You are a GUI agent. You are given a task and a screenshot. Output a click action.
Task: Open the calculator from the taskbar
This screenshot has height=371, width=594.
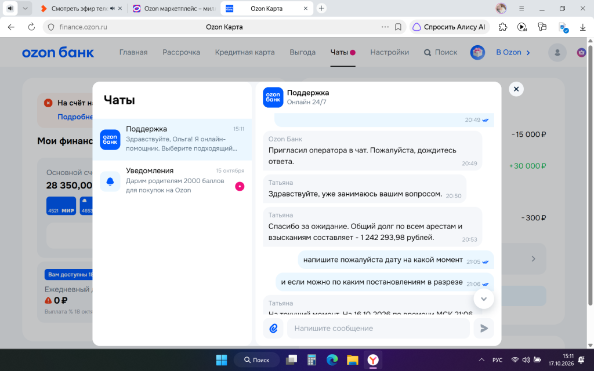coord(312,359)
